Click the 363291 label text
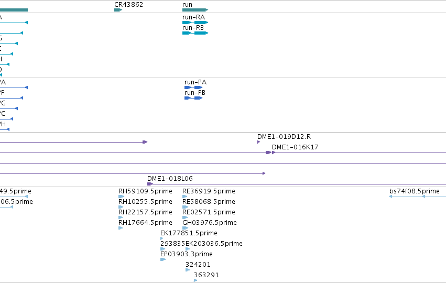 (206, 275)
